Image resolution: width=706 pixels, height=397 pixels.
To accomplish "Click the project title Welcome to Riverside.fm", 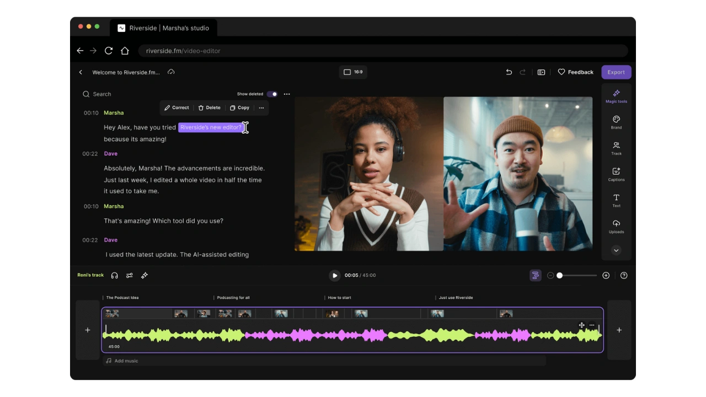I will coord(126,72).
